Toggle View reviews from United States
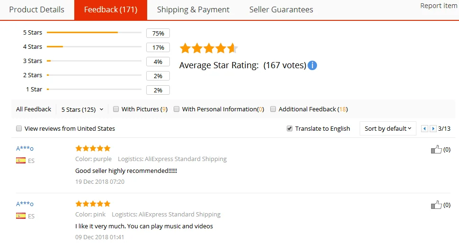Screen dimensions: 459x243 click(x=19, y=129)
